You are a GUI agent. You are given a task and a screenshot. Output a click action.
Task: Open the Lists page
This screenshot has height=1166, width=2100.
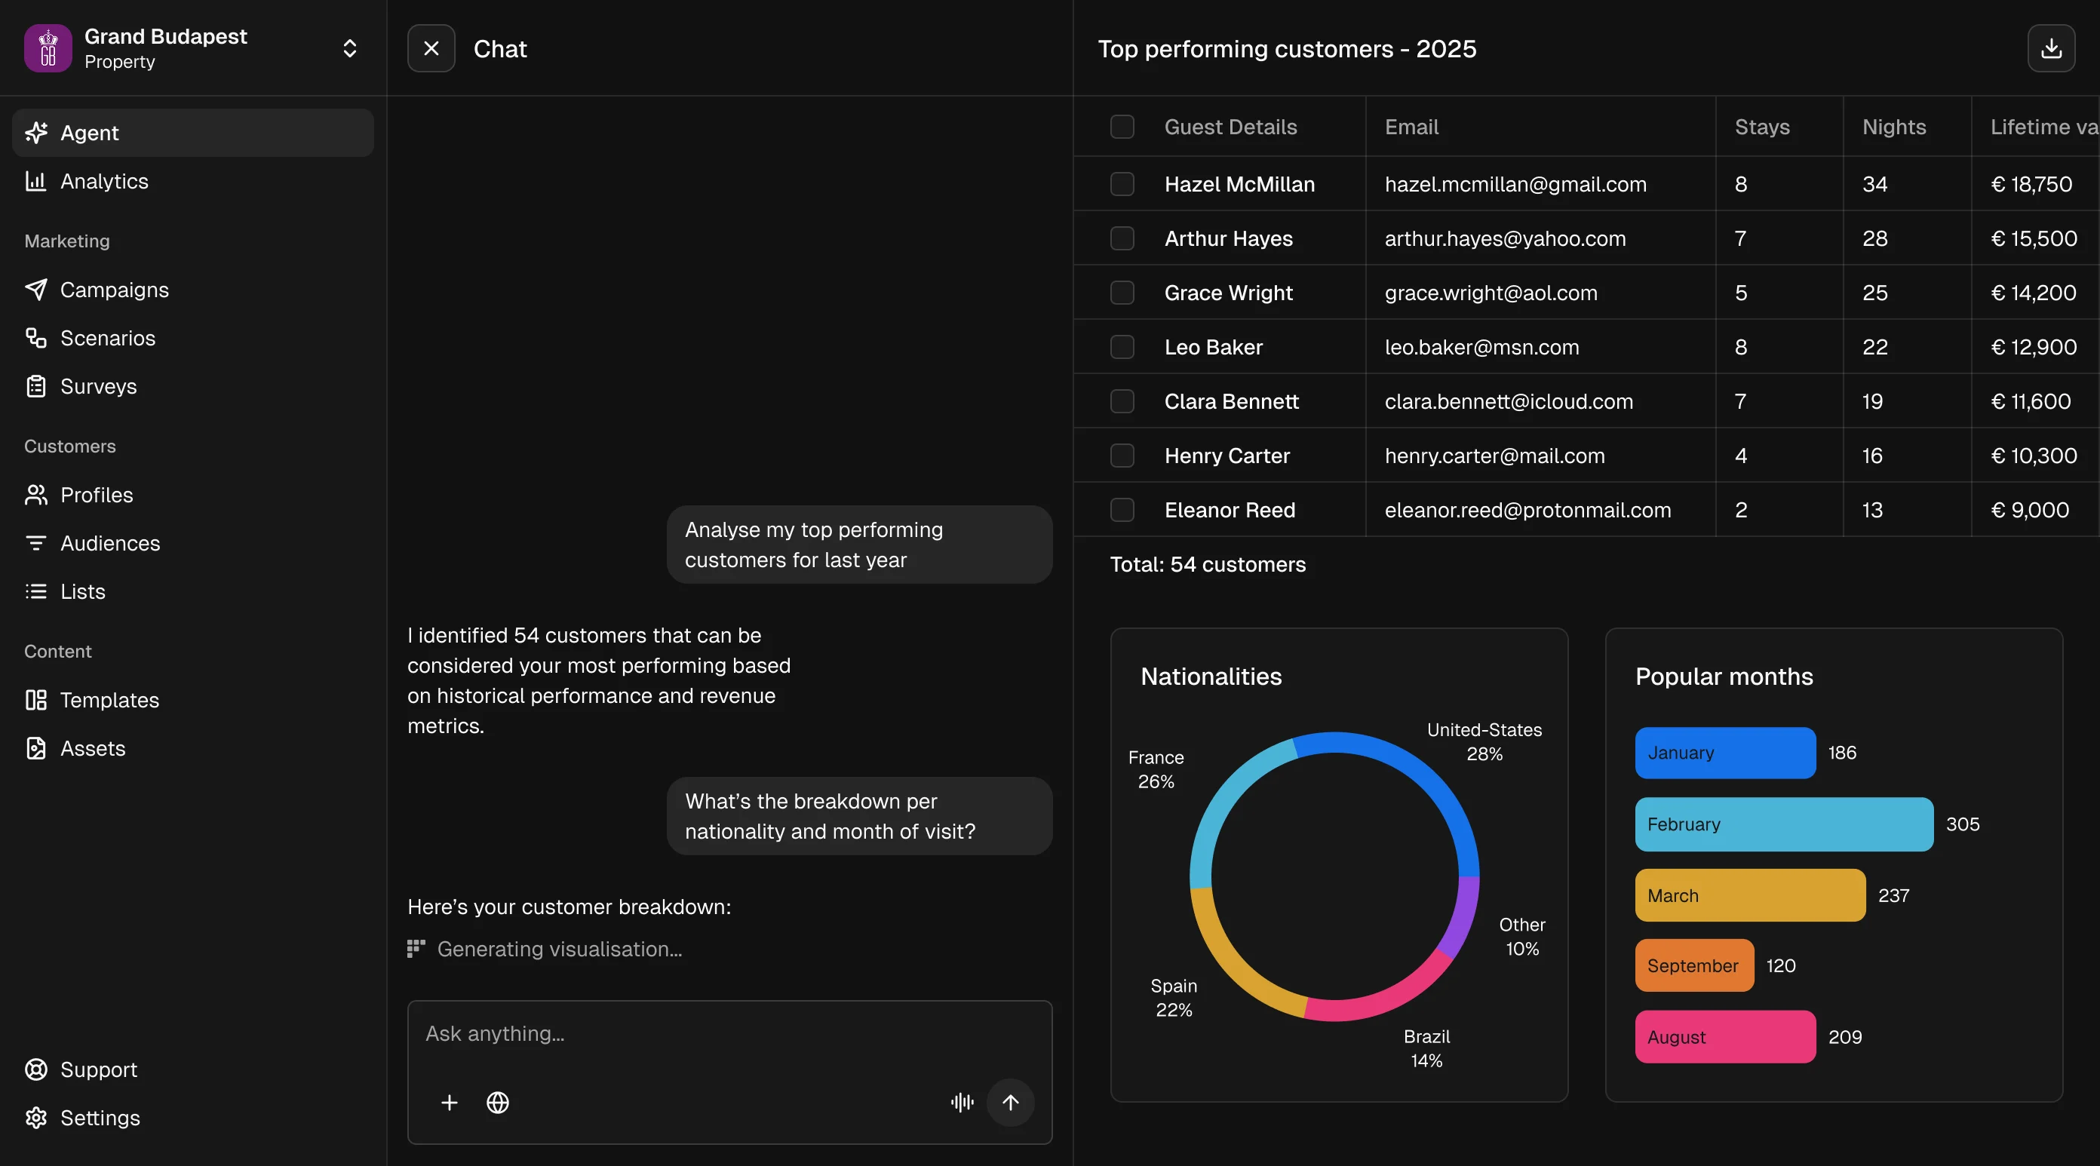pos(192,591)
